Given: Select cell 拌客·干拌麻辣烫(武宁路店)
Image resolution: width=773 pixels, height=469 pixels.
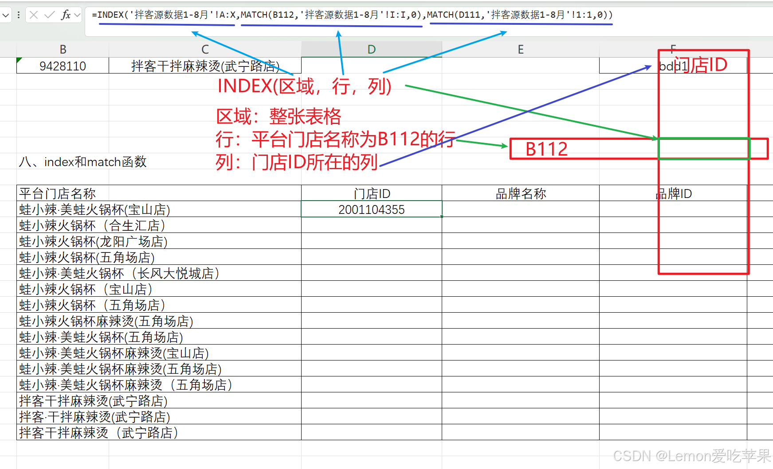Looking at the screenshot, I should click(159, 416).
